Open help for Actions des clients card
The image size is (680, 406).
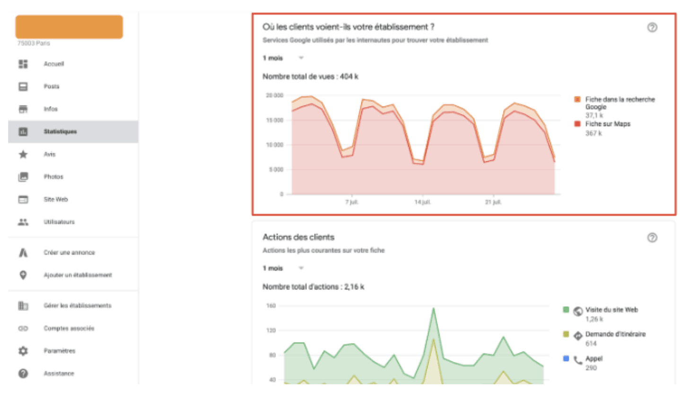[652, 238]
